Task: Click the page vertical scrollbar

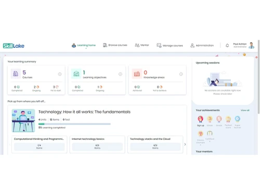Action: point(259,77)
